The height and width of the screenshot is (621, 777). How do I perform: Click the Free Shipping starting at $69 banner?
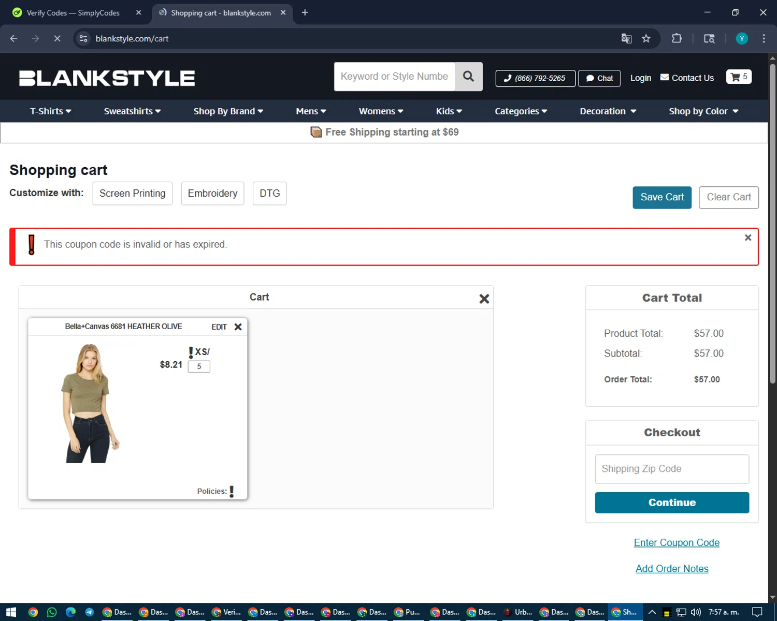pyautogui.click(x=384, y=132)
